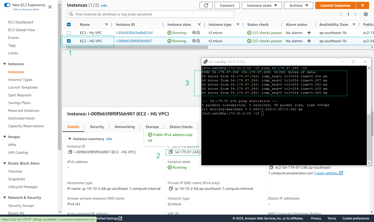Sort by Name column arrow
The image size is (374, 222).
(107, 24)
